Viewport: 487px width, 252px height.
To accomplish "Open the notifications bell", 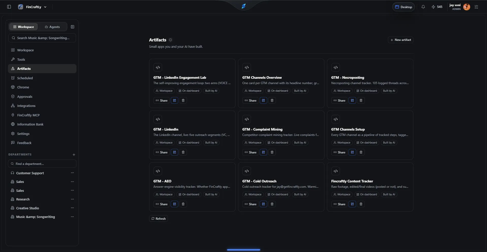I will pyautogui.click(x=423, y=7).
